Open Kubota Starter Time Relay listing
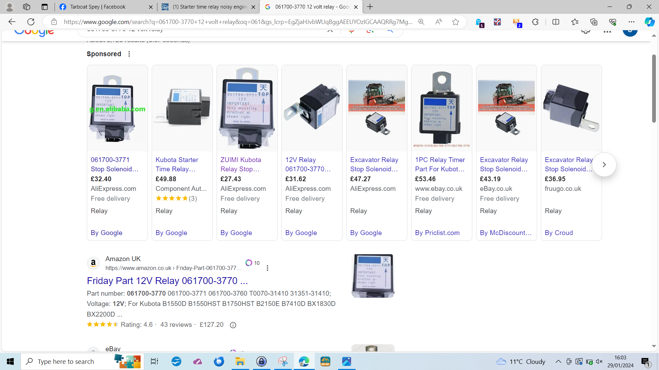Viewport: 659px width, 370px height. tap(177, 164)
